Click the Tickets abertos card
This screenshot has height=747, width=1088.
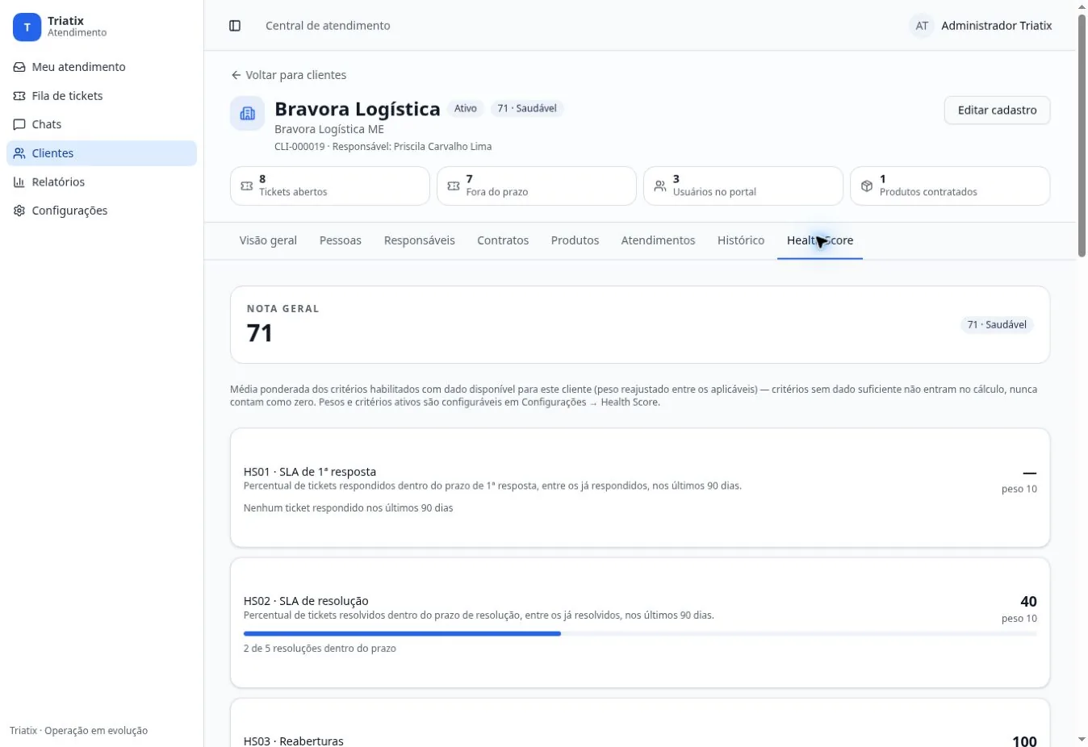coord(330,186)
